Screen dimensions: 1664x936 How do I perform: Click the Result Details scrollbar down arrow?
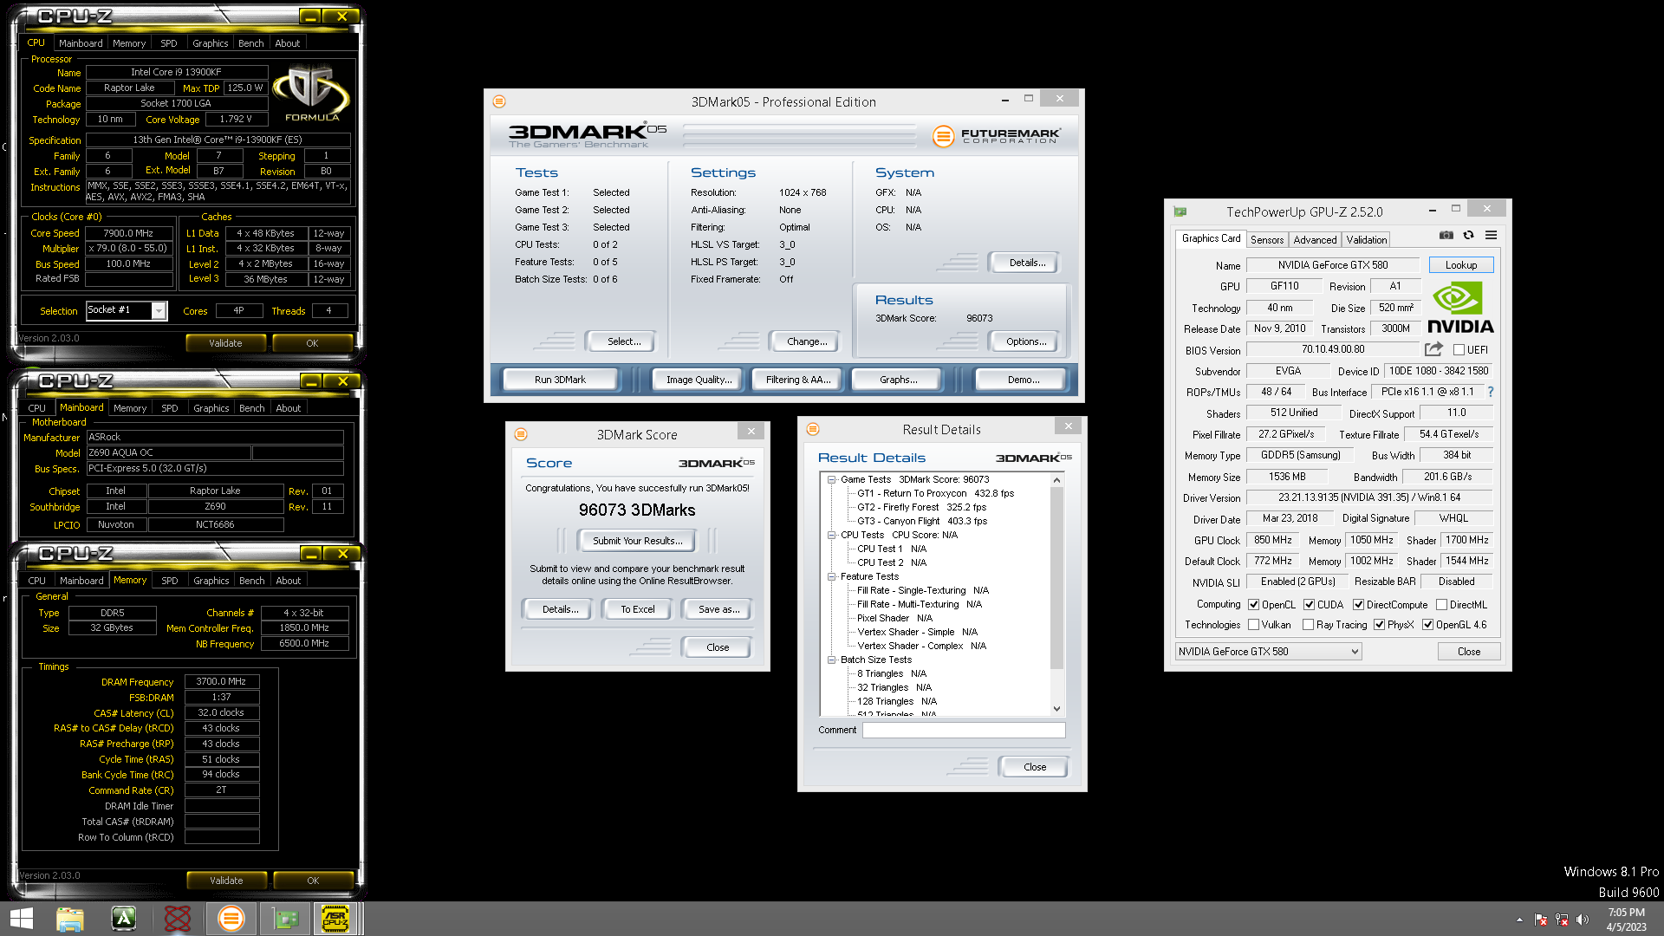(x=1056, y=709)
